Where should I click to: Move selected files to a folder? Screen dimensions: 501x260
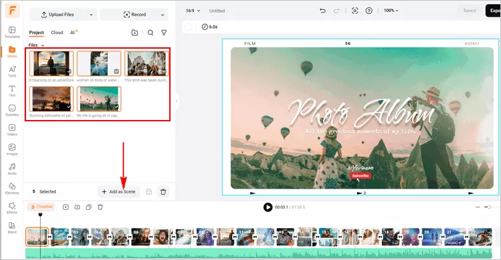(149, 191)
